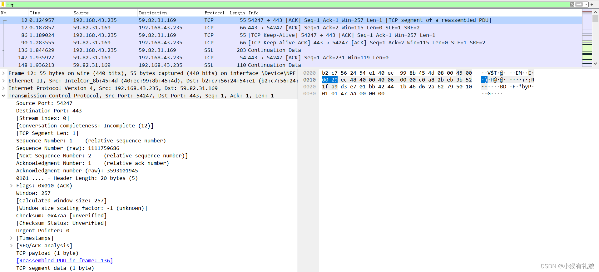Expand the Frame 12 tree node
Image resolution: width=599 pixels, height=272 pixels.
[3, 73]
